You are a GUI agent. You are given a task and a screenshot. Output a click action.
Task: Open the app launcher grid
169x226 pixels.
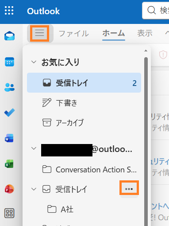point(9,11)
